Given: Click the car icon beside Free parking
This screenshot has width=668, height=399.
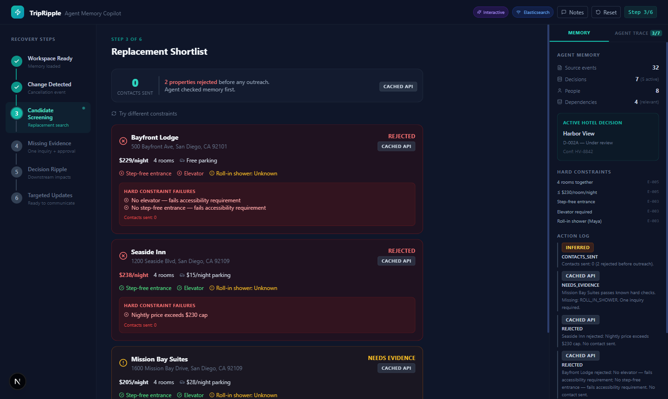Looking at the screenshot, I should (182, 161).
